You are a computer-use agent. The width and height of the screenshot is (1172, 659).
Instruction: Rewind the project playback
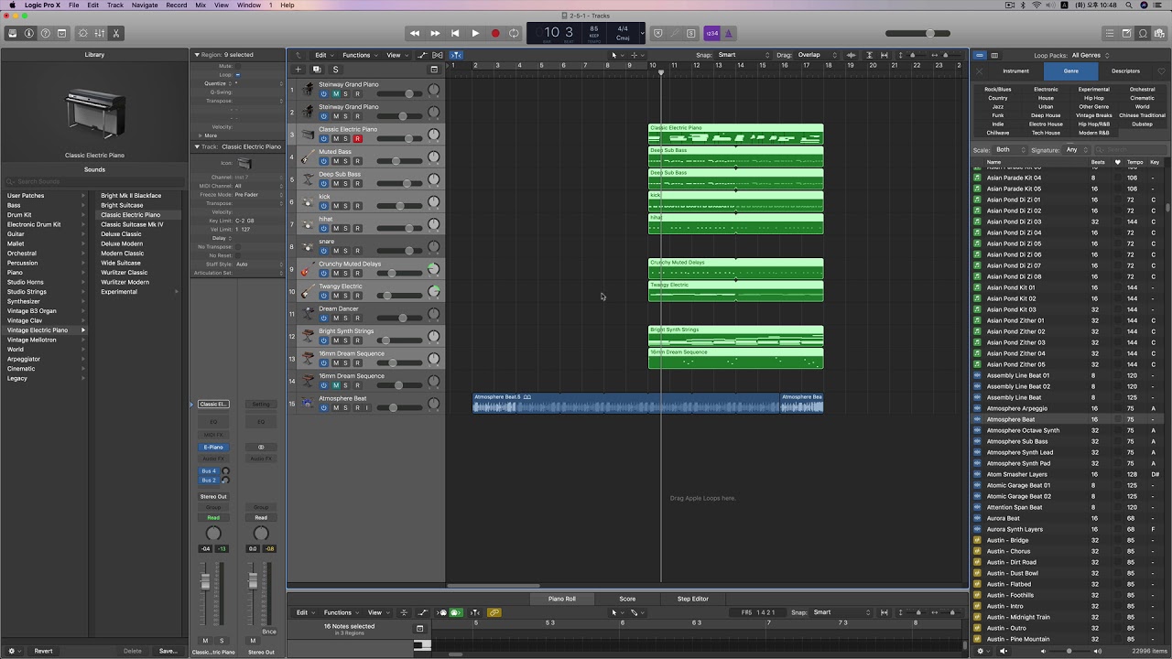415,34
